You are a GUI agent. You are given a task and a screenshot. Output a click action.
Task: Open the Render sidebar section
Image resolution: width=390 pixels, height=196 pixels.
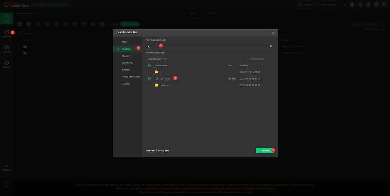(7, 65)
